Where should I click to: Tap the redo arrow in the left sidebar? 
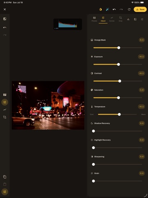coord(5,35)
